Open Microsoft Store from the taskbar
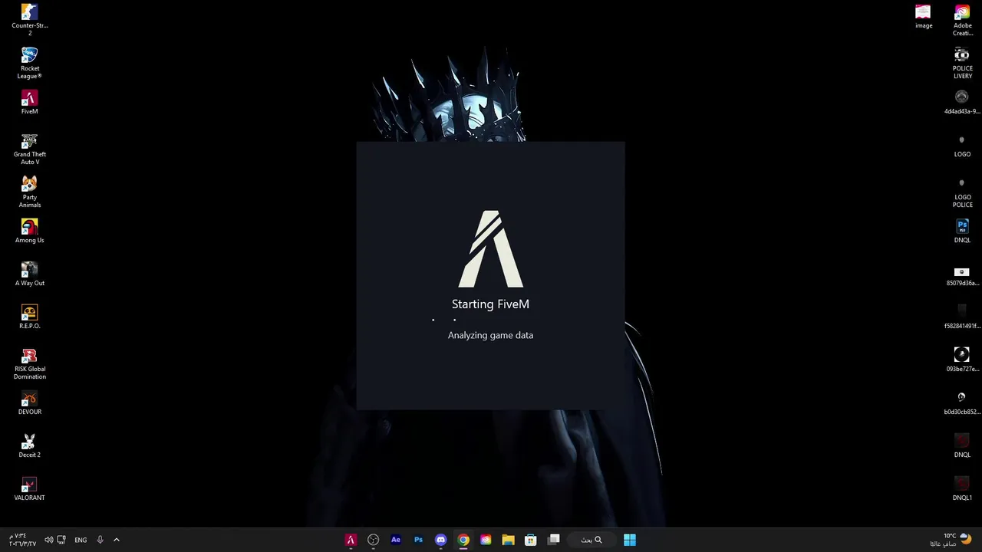 tap(530, 540)
